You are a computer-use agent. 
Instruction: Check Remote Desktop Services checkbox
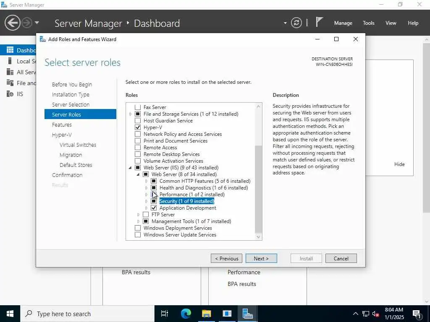pyautogui.click(x=138, y=154)
